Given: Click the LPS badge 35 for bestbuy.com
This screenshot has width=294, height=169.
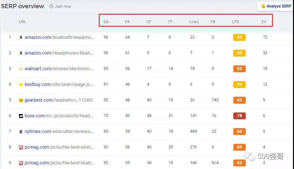Looking at the screenshot, I should 239,84.
